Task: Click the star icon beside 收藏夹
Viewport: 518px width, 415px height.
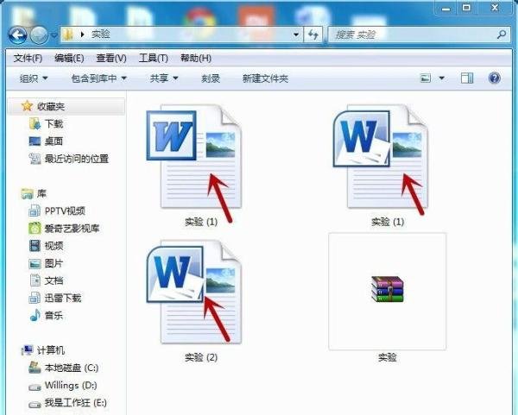Action: click(x=27, y=106)
